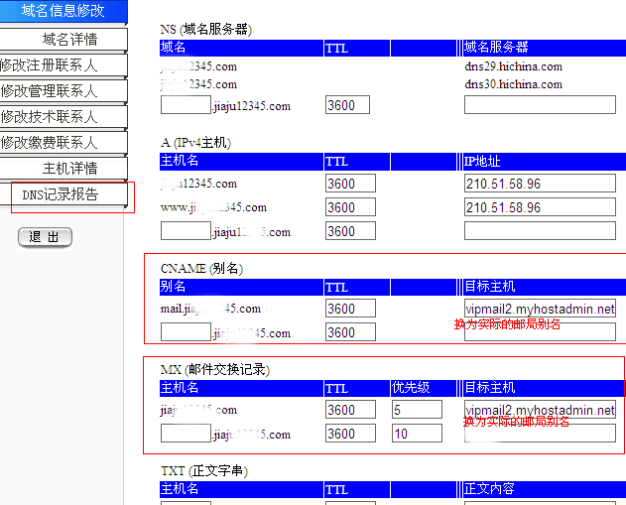This screenshot has width=626, height=505.
Task: Click the 退出 button
Action: pyautogui.click(x=45, y=237)
